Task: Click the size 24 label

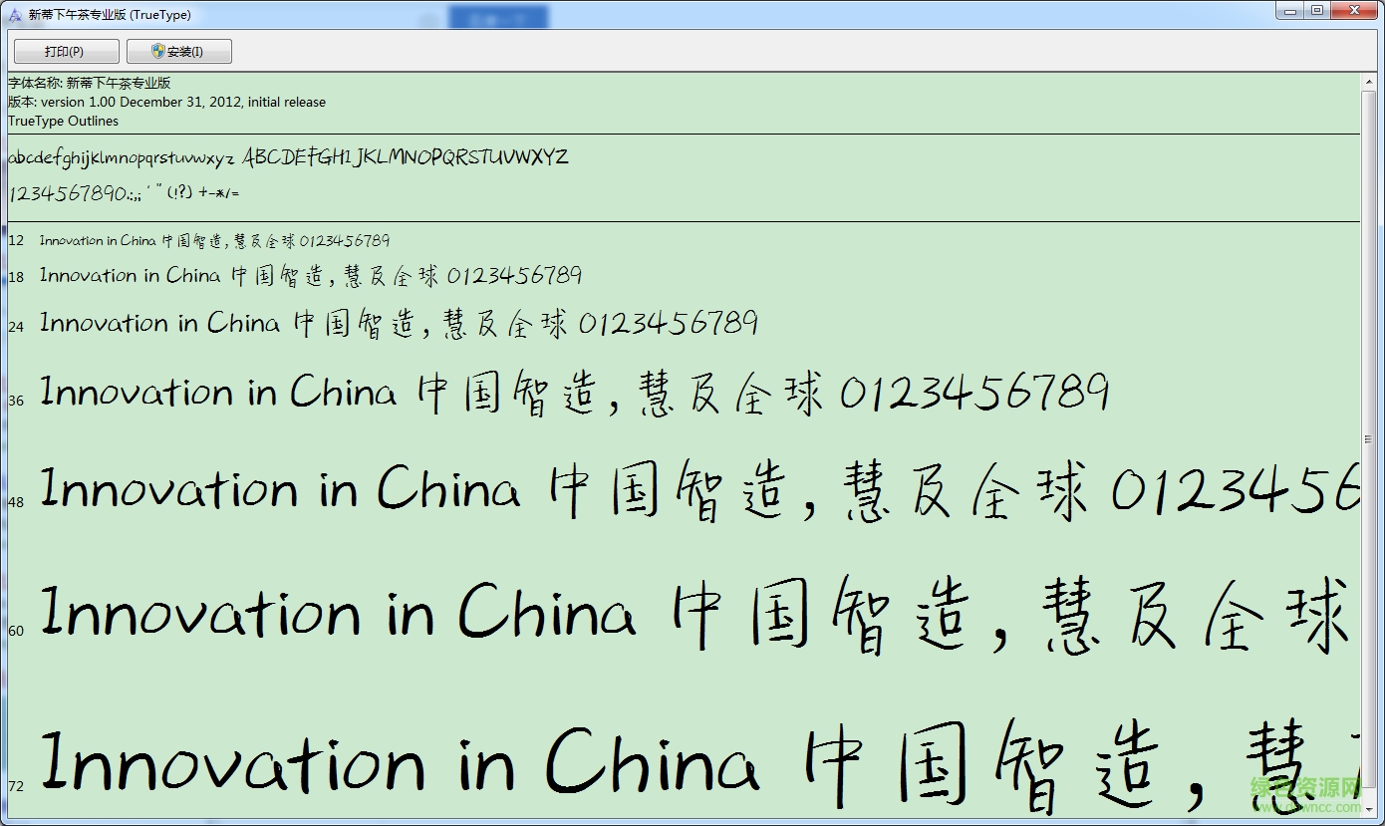Action: tap(16, 326)
